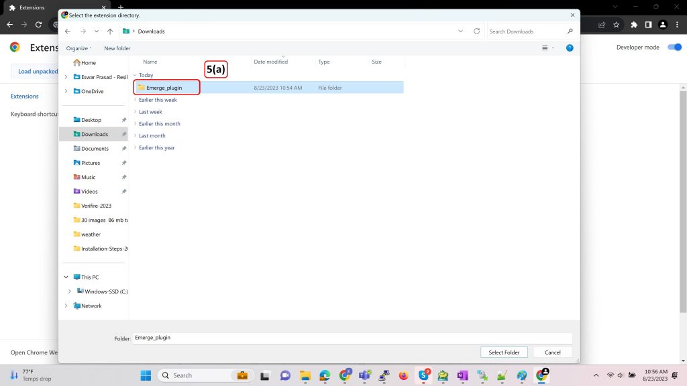Expand the Earlier this year group

(x=135, y=147)
